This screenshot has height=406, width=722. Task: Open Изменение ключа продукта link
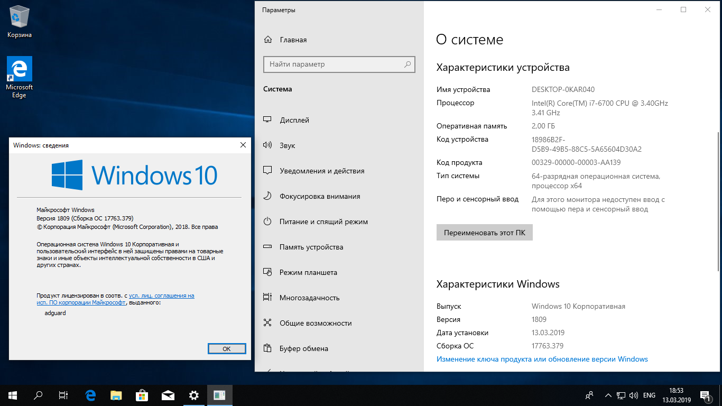pyautogui.click(x=542, y=359)
